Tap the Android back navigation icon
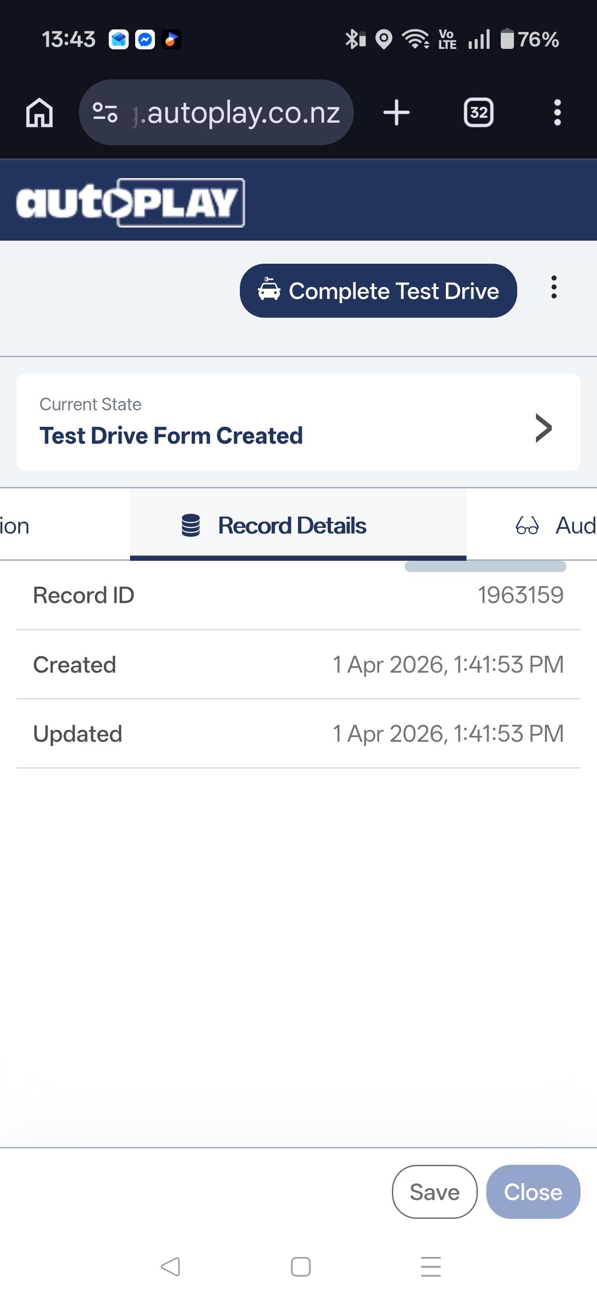Image resolution: width=597 pixels, height=1303 pixels. 170,1267
